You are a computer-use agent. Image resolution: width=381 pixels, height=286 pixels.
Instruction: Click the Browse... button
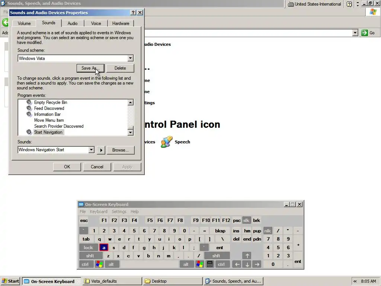120,150
